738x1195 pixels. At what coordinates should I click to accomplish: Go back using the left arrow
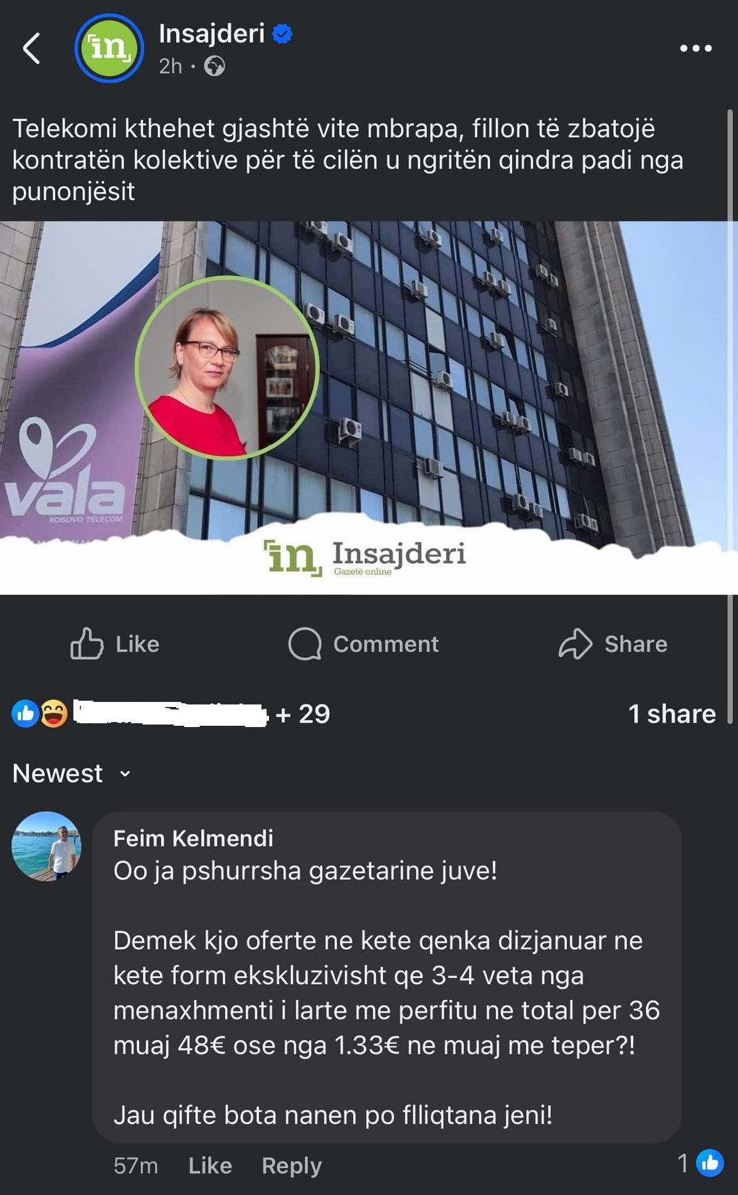click(x=31, y=48)
